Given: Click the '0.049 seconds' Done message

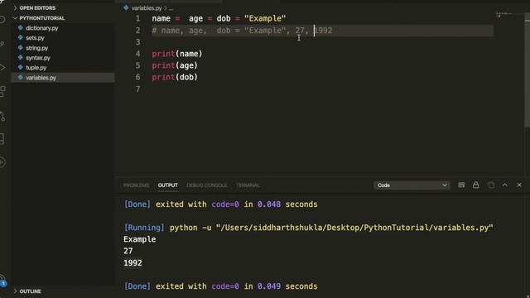Looking at the screenshot, I should 221,286.
